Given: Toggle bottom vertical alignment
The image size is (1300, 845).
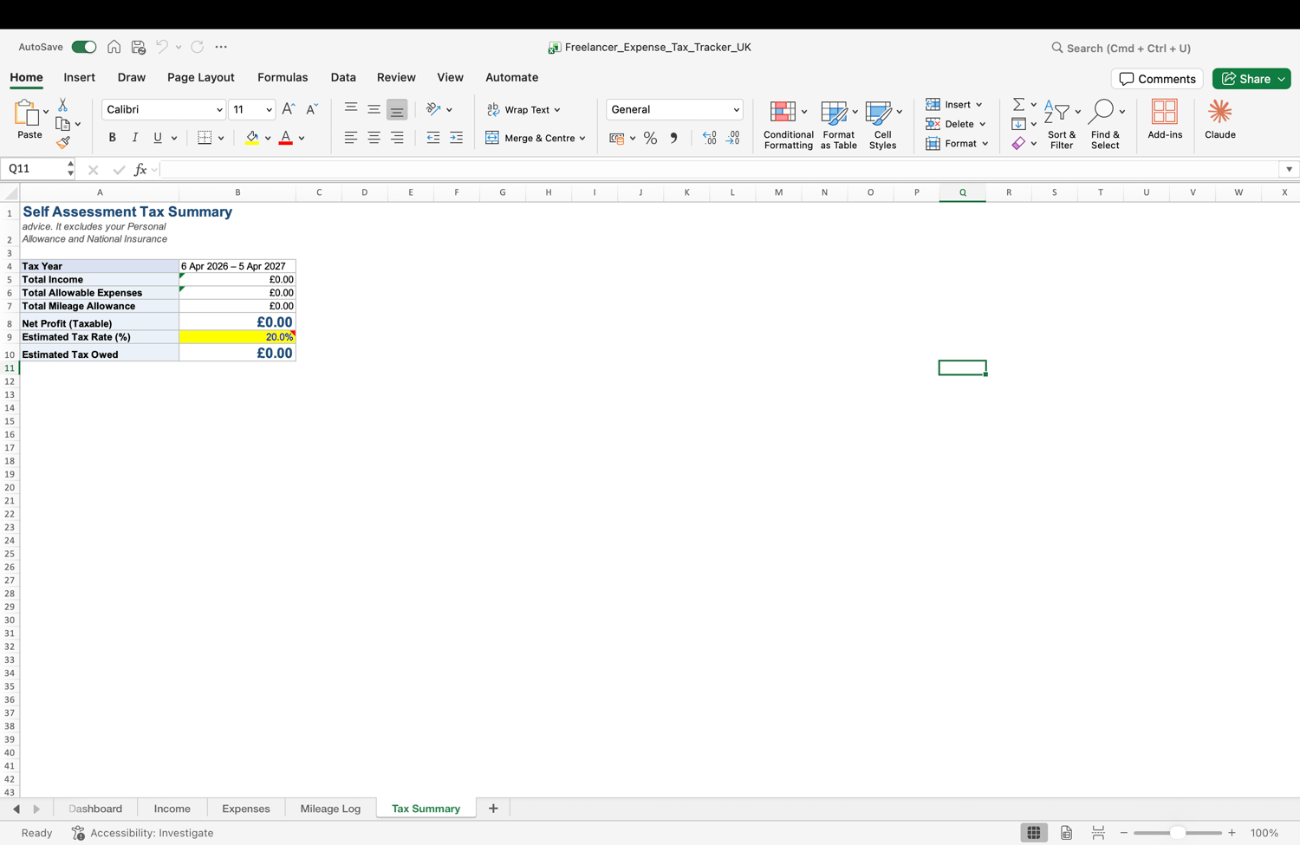Looking at the screenshot, I should [397, 109].
